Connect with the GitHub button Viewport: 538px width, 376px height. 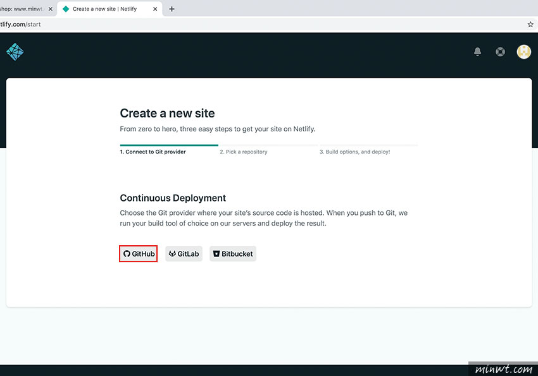(139, 254)
